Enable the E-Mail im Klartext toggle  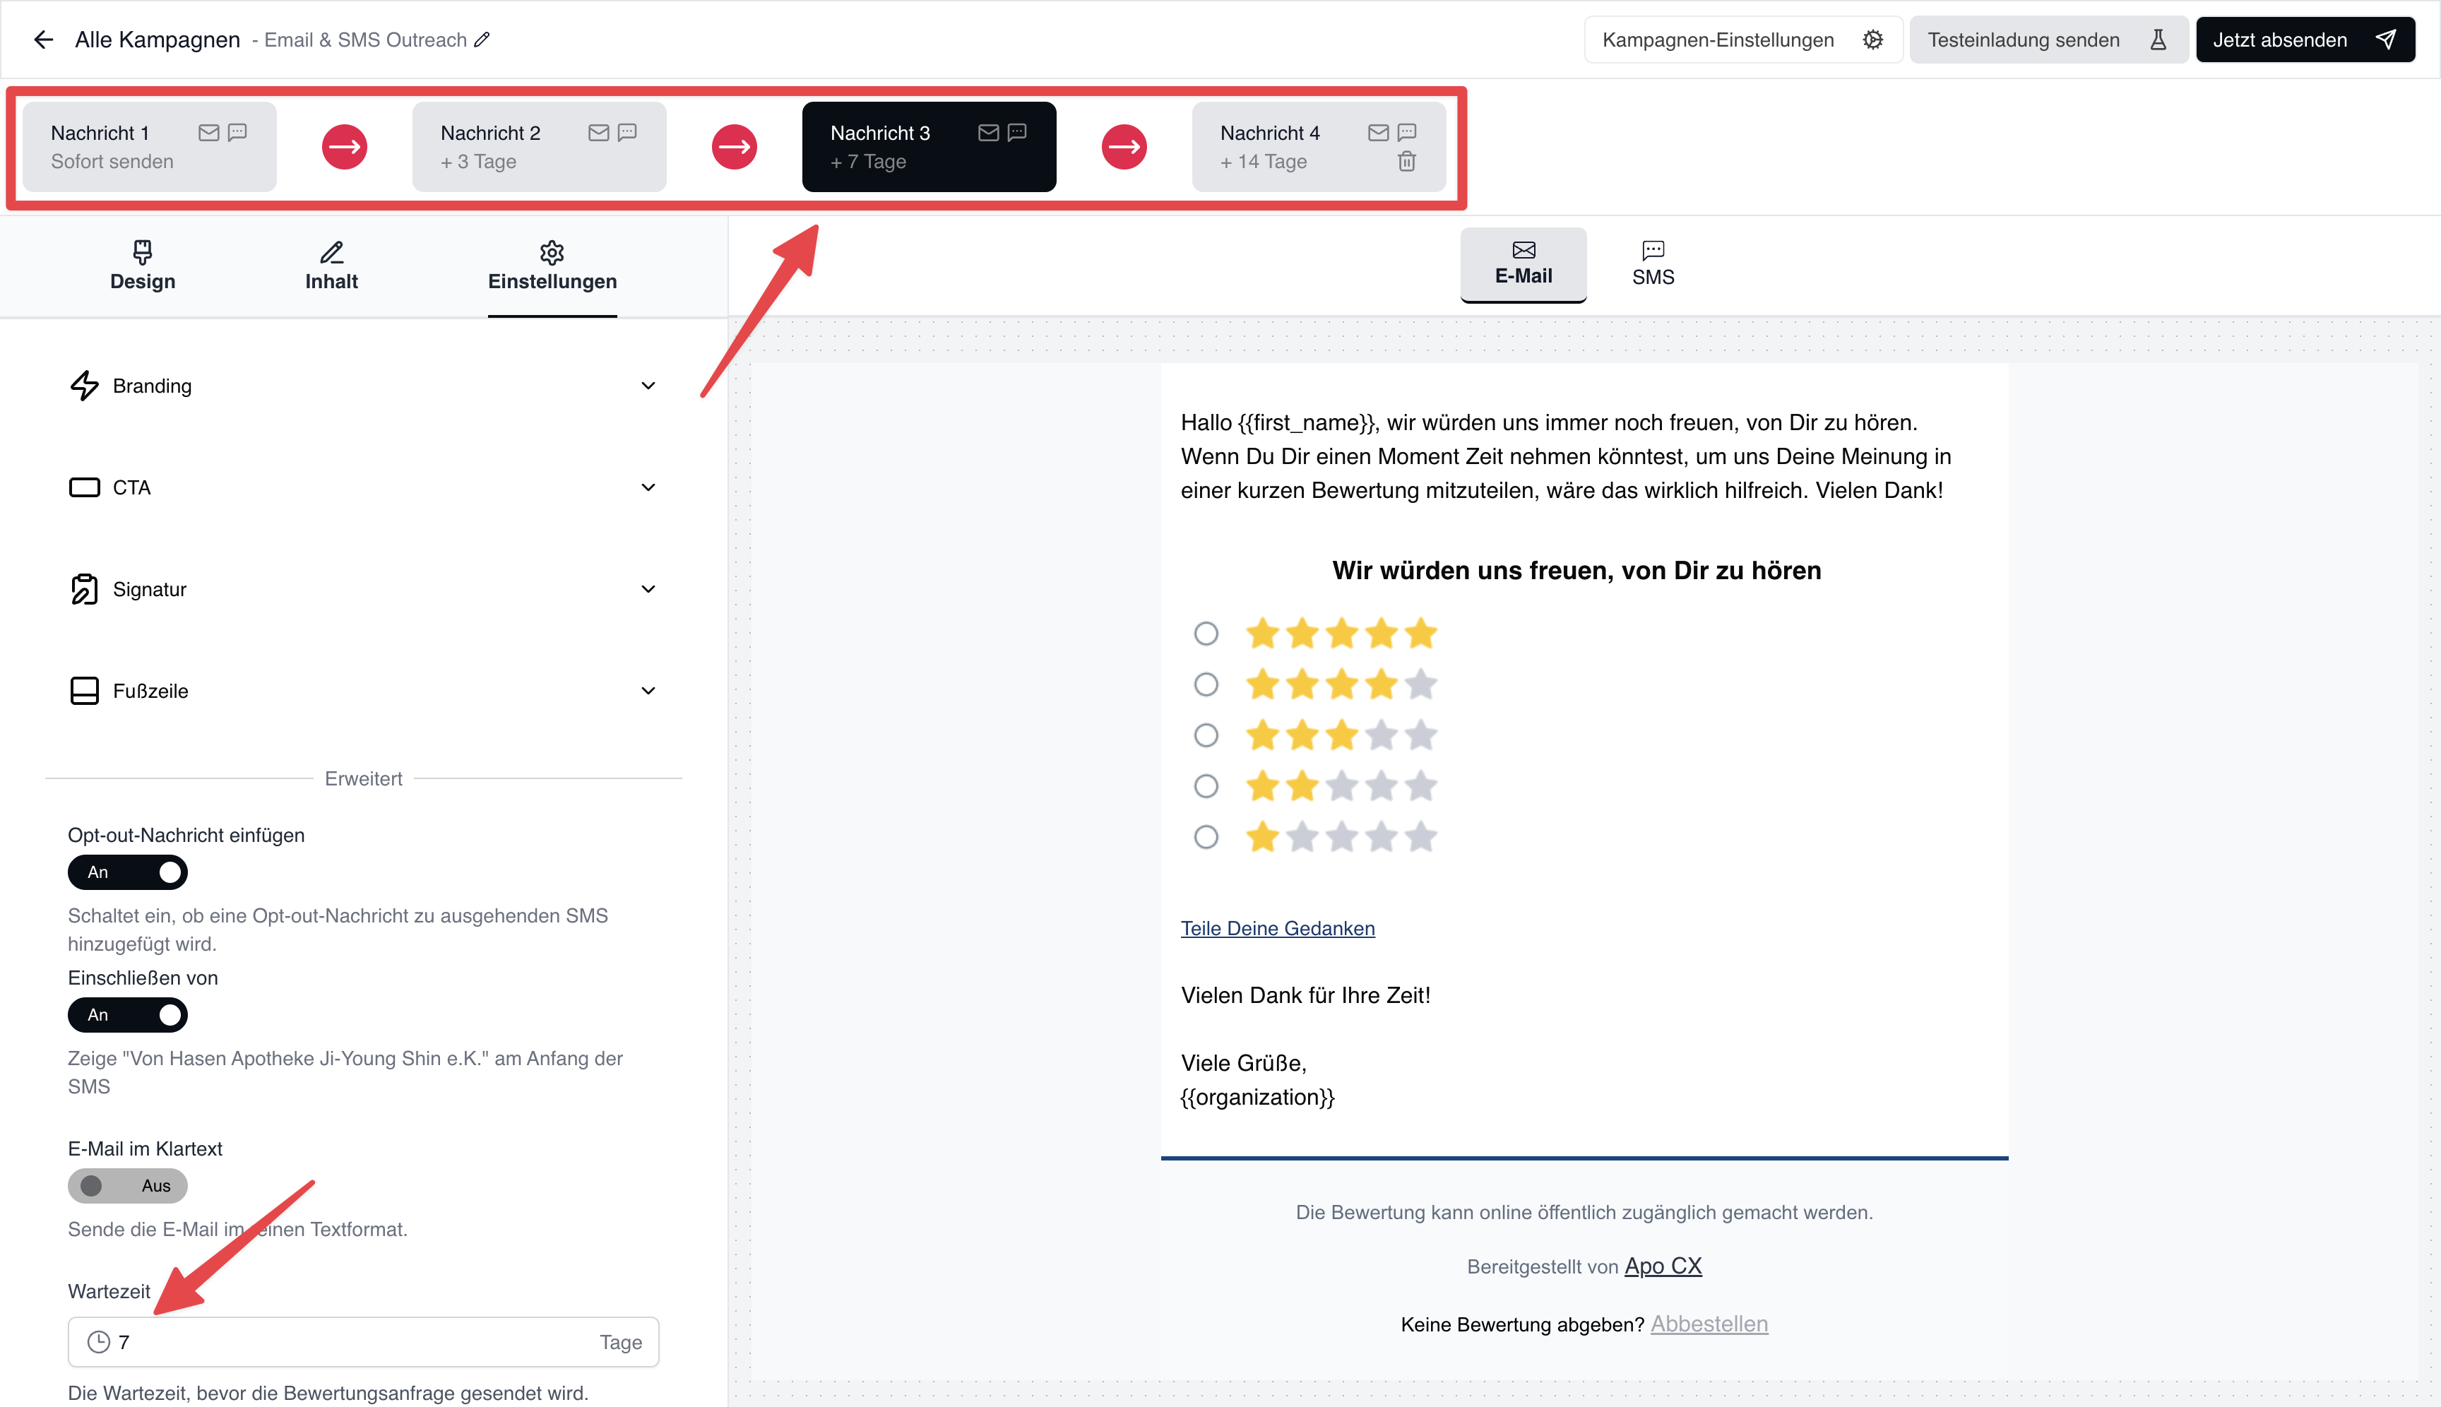[x=128, y=1186]
